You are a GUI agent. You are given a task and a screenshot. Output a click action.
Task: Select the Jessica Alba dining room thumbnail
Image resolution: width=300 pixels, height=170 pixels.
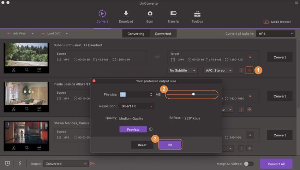tap(26, 93)
